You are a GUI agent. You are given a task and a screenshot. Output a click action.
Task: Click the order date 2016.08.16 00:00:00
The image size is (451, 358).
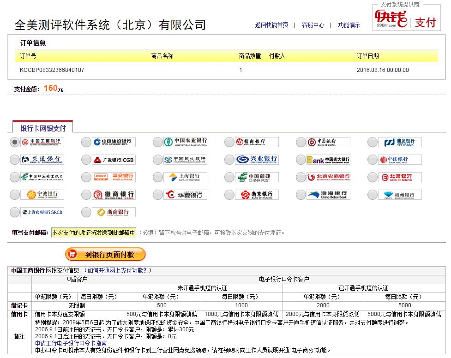click(383, 70)
